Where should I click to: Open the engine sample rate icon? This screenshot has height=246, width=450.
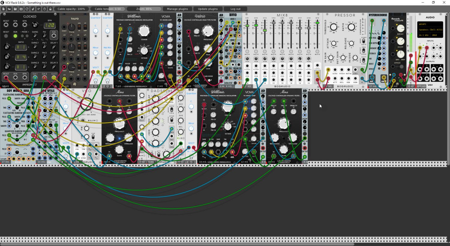39,9
